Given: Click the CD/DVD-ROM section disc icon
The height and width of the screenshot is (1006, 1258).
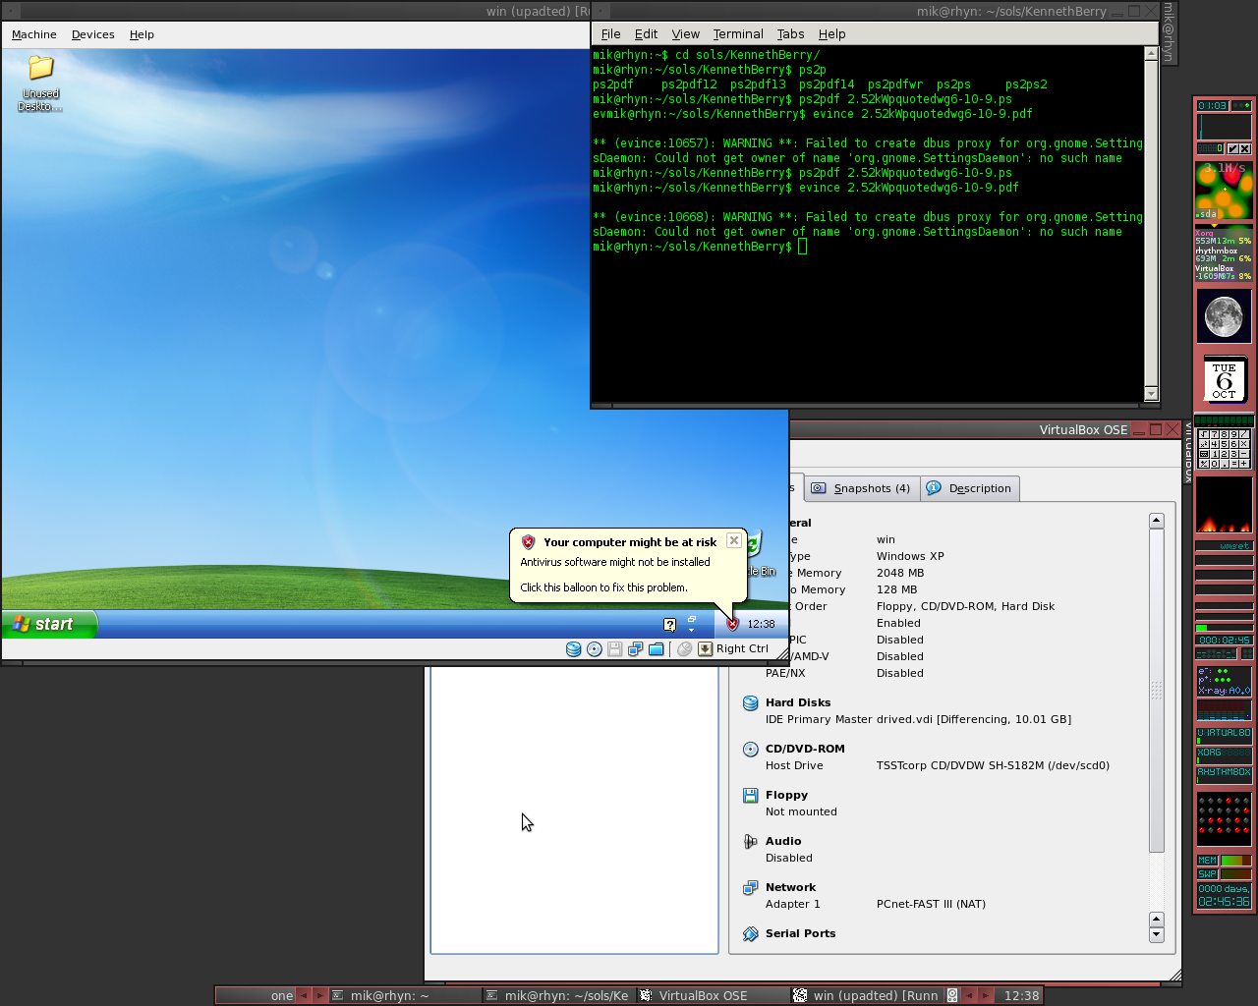Looking at the screenshot, I should tap(750, 750).
